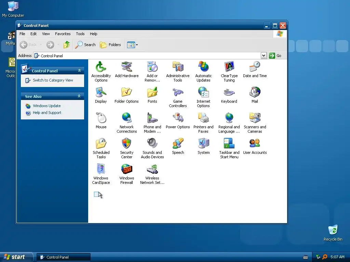Click the on-screen keyboard tray icon

(x=306, y=257)
